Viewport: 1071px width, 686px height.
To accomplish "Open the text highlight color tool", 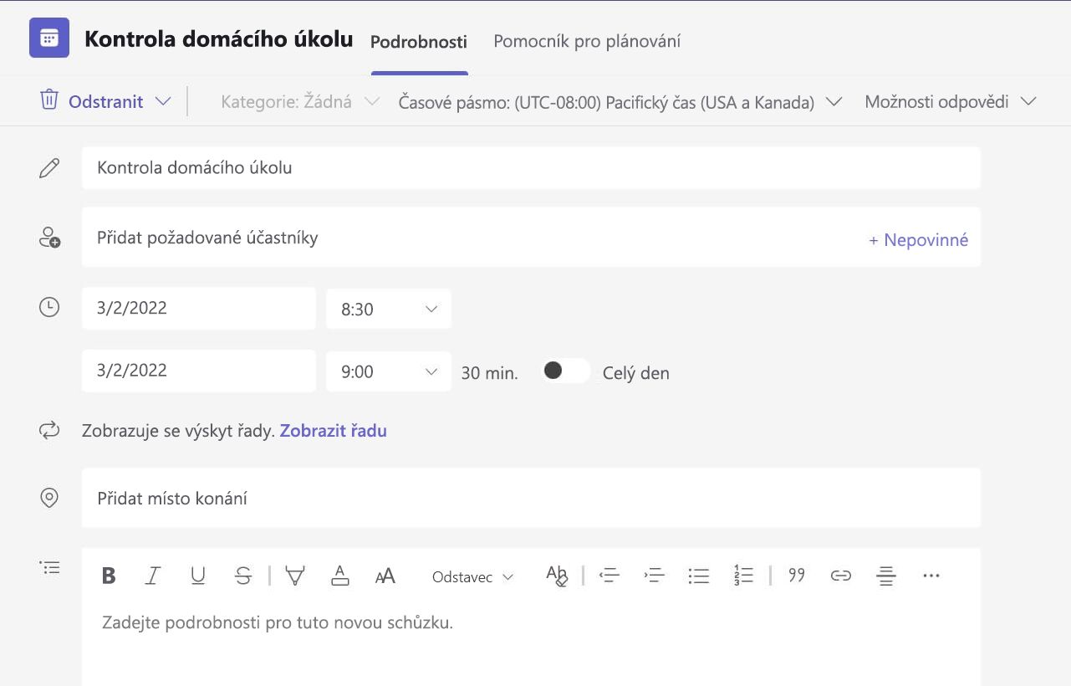I will point(294,576).
